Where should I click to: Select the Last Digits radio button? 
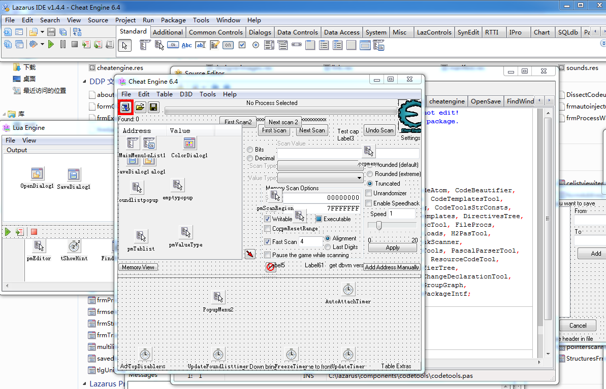click(x=328, y=247)
